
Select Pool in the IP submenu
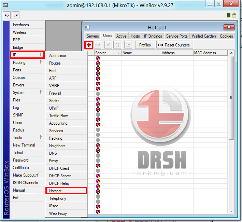click(66, 71)
